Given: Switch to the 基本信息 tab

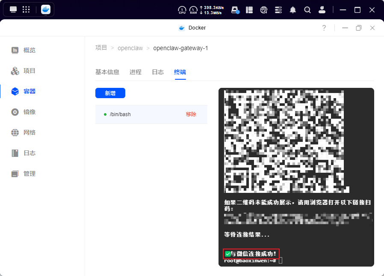Looking at the screenshot, I should click(107, 72).
